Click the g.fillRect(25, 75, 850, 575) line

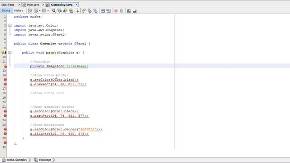click(x=59, y=134)
